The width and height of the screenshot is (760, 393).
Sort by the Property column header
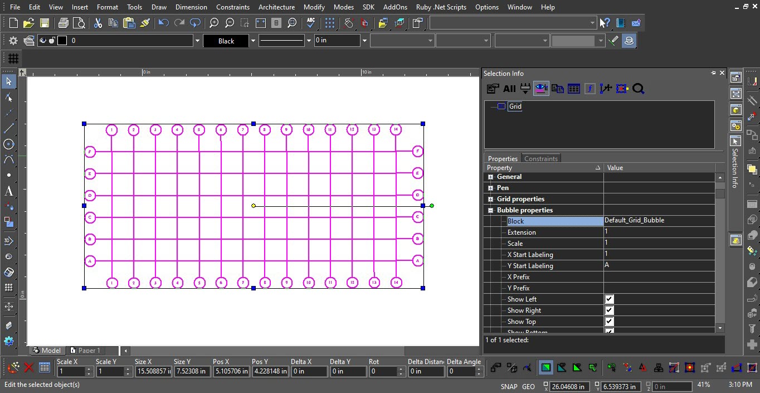coord(544,168)
